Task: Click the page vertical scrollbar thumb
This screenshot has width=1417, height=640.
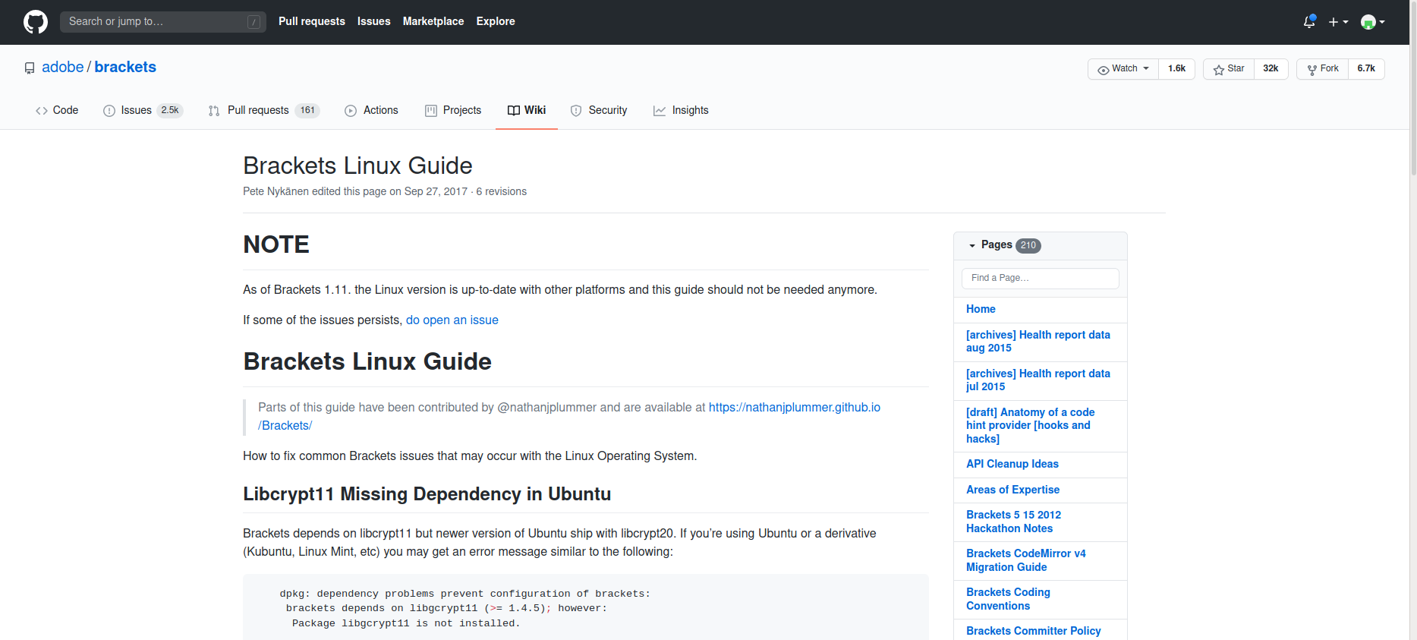Action: pos(1413,87)
